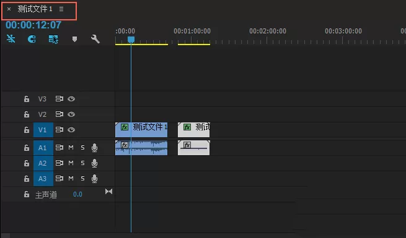Click the master track output icon beside 0.0

click(x=108, y=192)
